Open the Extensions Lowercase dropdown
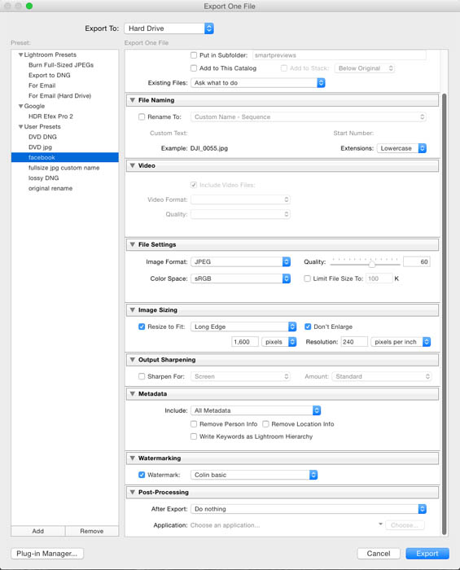Image resolution: width=460 pixels, height=570 pixels. coord(401,148)
